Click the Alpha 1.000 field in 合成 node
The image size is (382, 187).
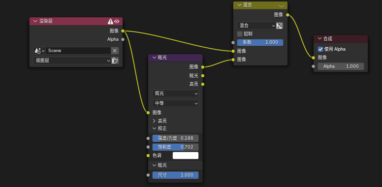[341, 66]
